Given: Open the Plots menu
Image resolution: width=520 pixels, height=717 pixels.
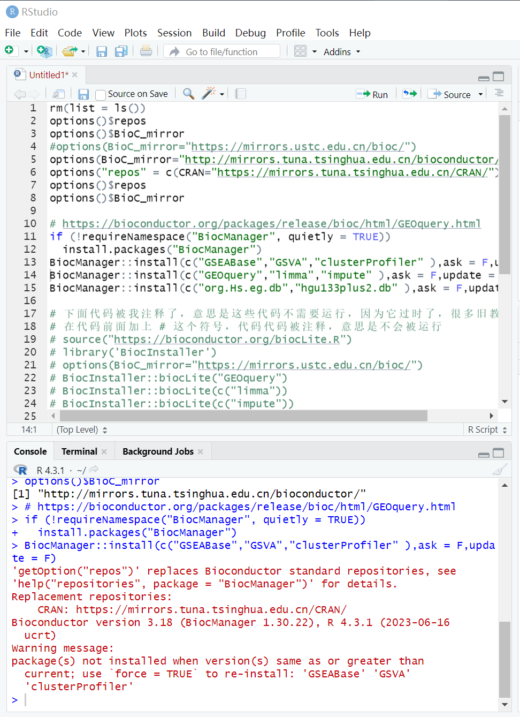Looking at the screenshot, I should [136, 33].
